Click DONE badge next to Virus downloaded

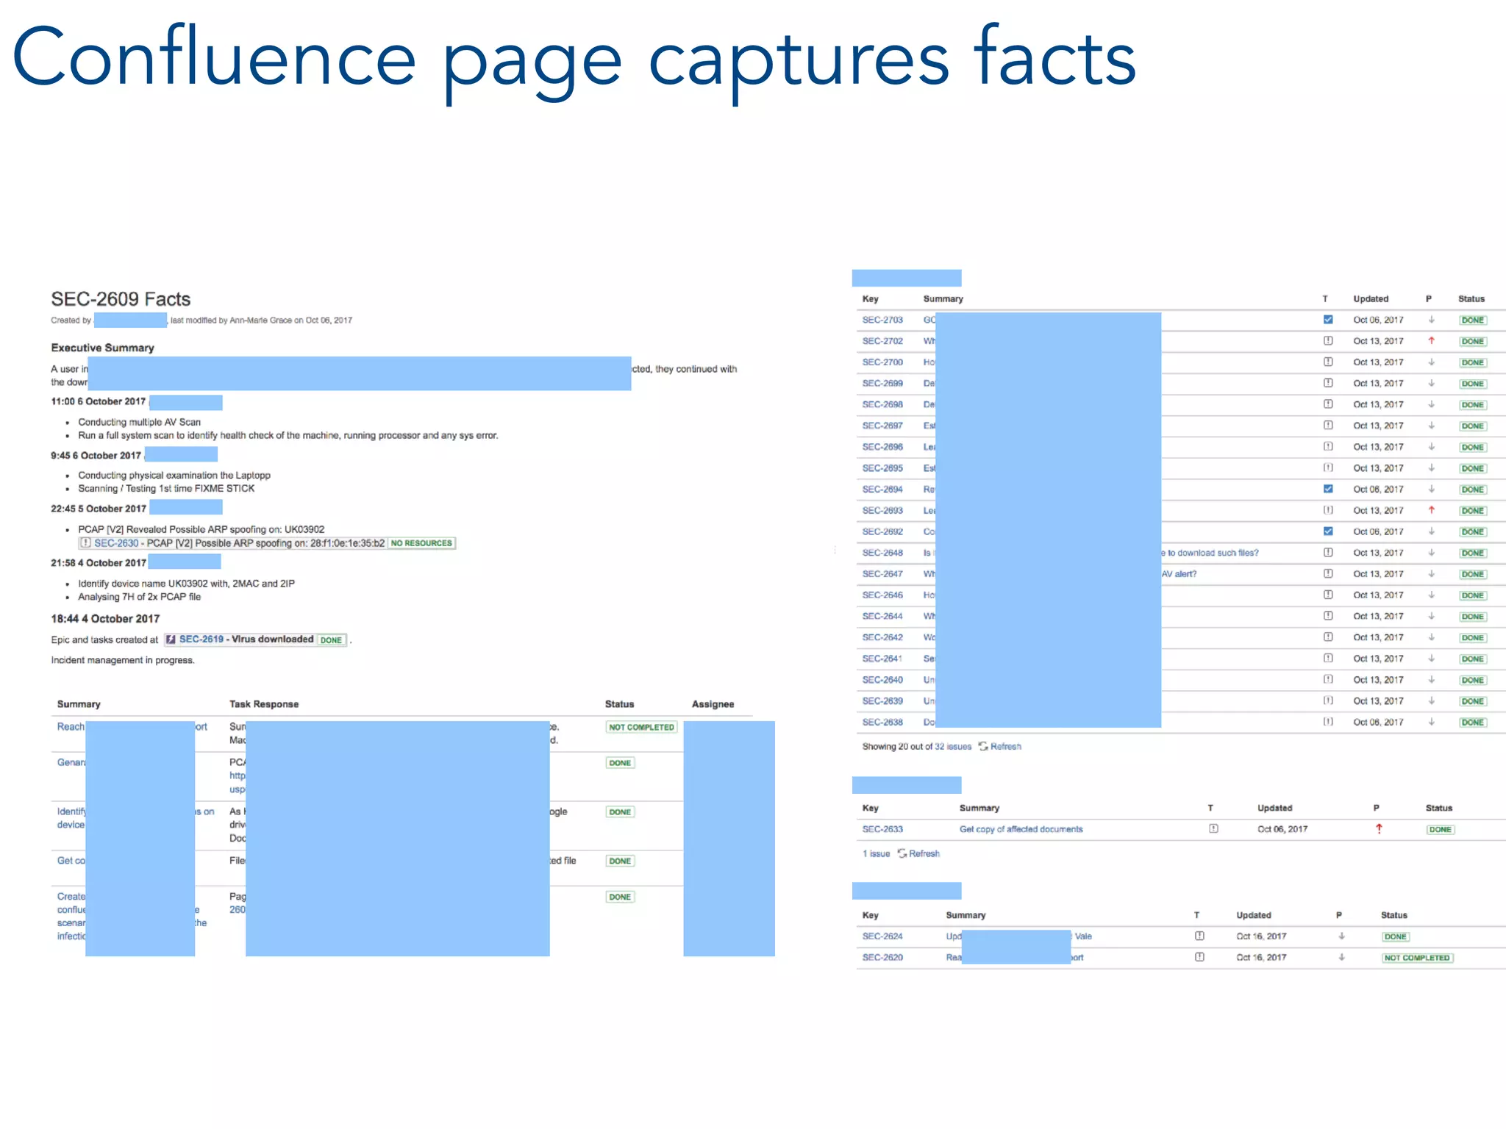(x=331, y=640)
